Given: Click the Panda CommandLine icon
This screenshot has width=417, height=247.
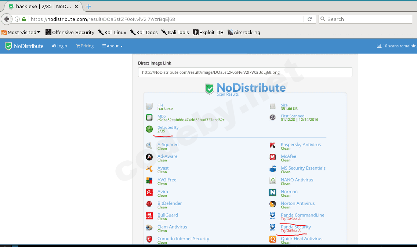Looking at the screenshot, I should click(x=273, y=216).
